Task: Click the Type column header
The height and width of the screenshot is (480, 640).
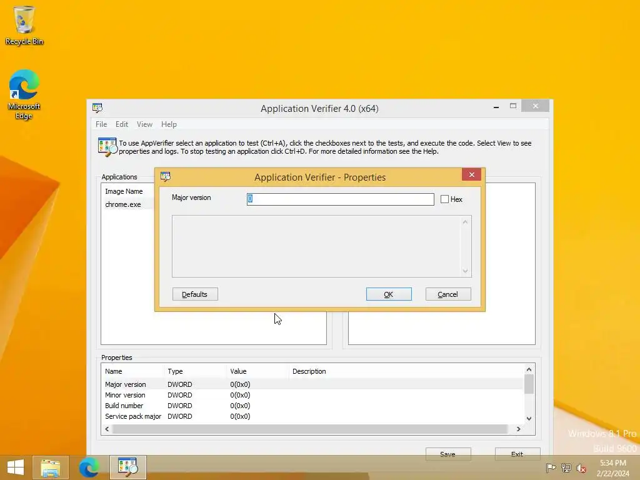Action: tap(195, 371)
